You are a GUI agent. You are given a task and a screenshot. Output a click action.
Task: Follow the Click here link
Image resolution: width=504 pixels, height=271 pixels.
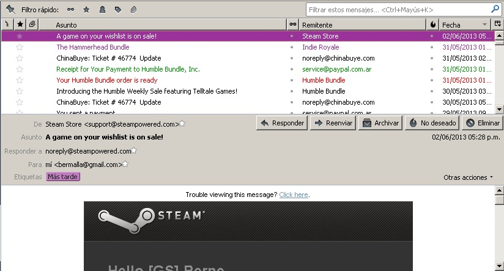[294, 195]
